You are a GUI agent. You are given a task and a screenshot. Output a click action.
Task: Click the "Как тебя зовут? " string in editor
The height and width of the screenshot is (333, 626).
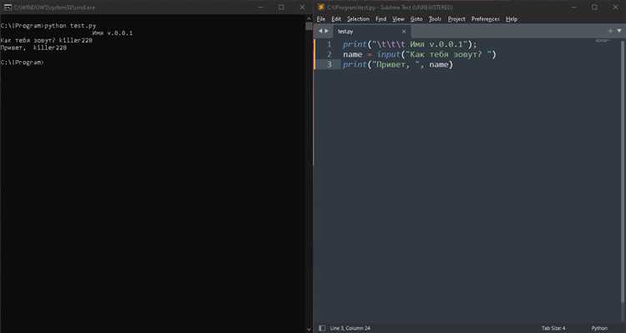pyautogui.click(x=448, y=54)
